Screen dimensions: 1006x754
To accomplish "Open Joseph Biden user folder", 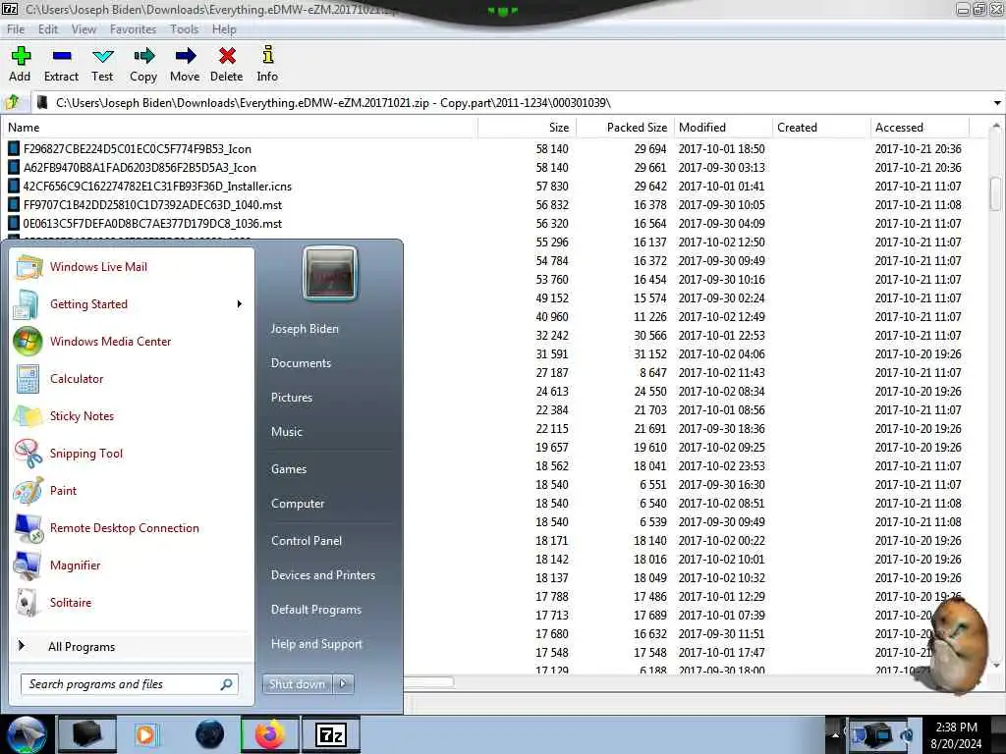I will click(305, 328).
